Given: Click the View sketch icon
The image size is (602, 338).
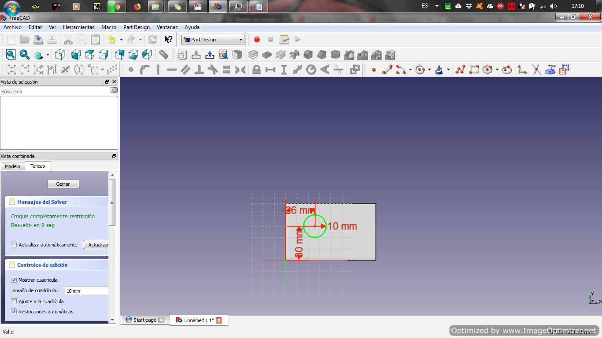Looking at the screenshot, I should [x=223, y=55].
